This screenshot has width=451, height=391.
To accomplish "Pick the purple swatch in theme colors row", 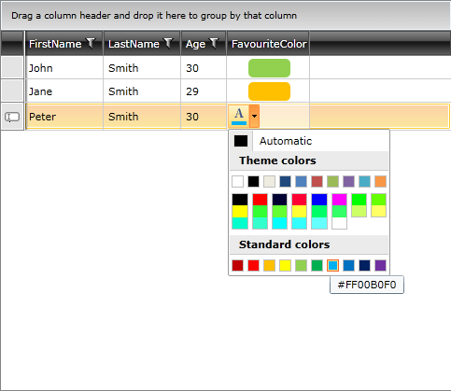I will click(348, 181).
